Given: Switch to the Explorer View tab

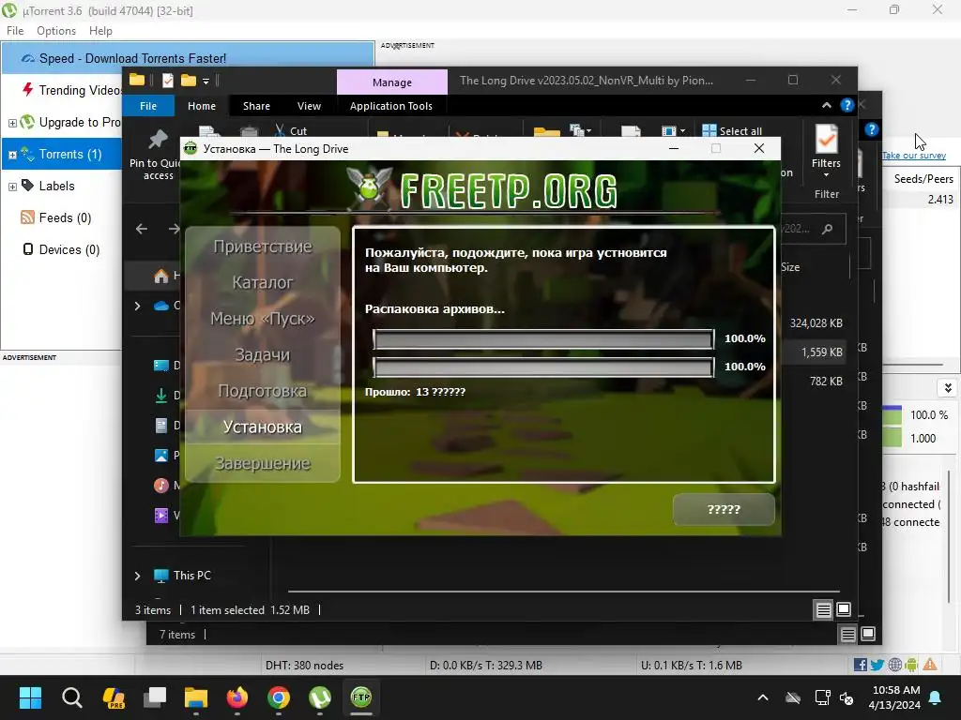Looking at the screenshot, I should (x=309, y=105).
